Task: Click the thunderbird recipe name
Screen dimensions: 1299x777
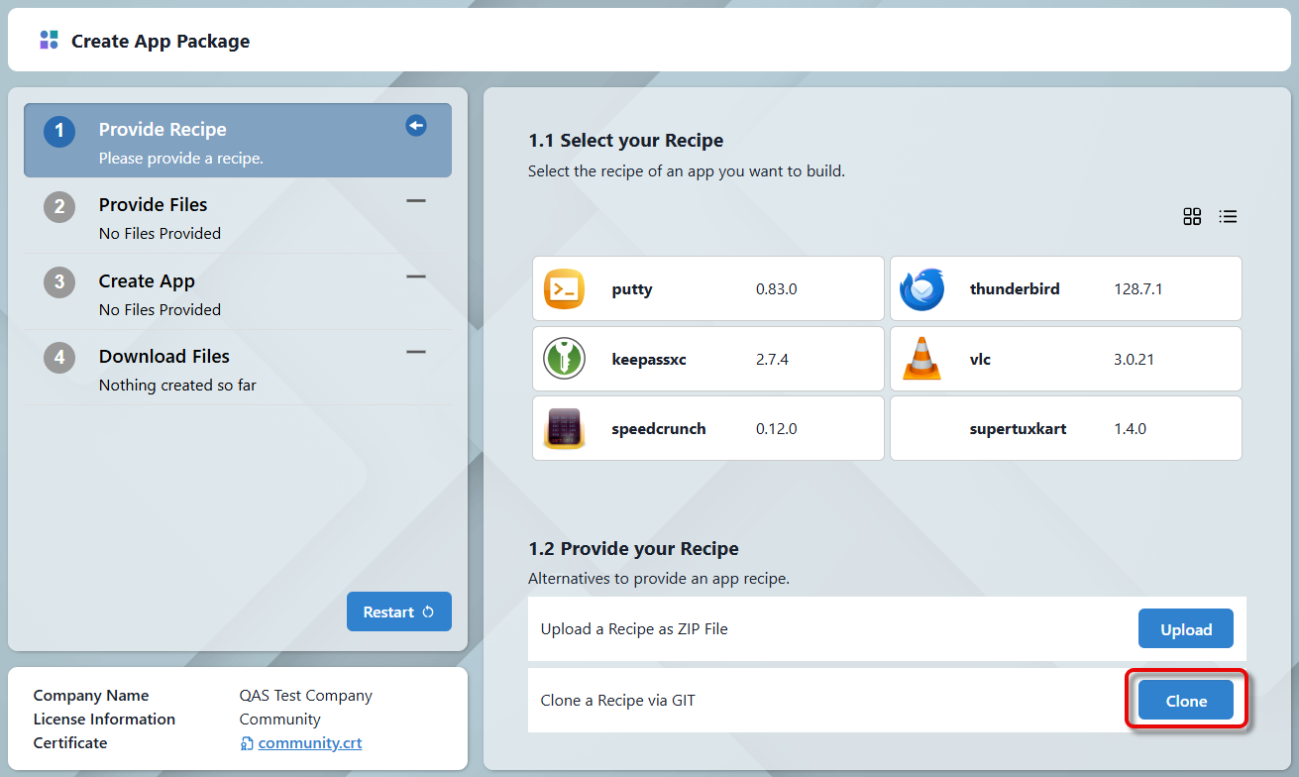Action: (x=1015, y=289)
